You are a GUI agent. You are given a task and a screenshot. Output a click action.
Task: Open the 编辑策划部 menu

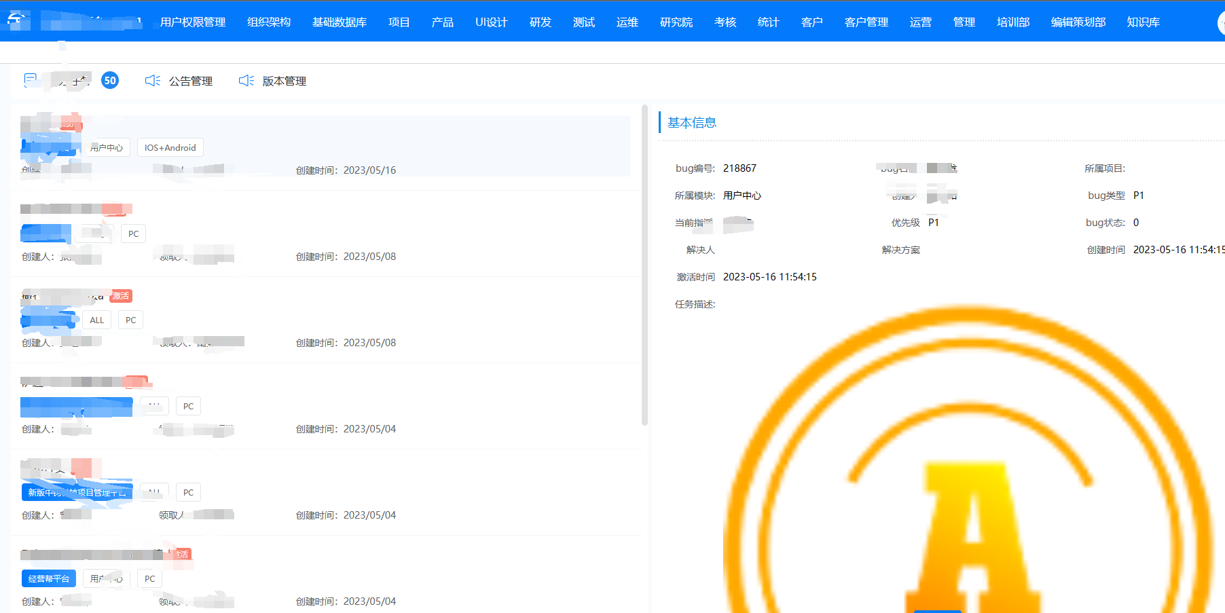1078,22
